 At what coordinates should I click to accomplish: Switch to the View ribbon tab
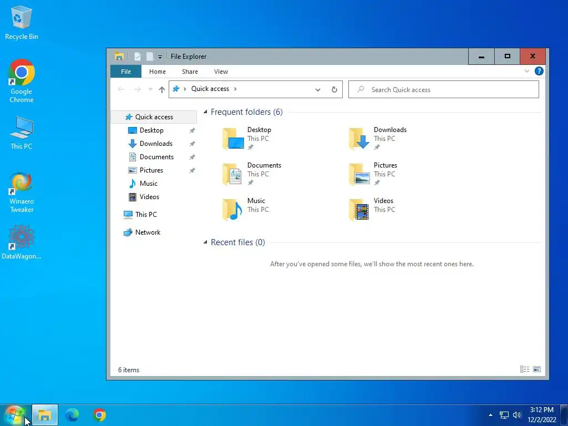click(221, 72)
